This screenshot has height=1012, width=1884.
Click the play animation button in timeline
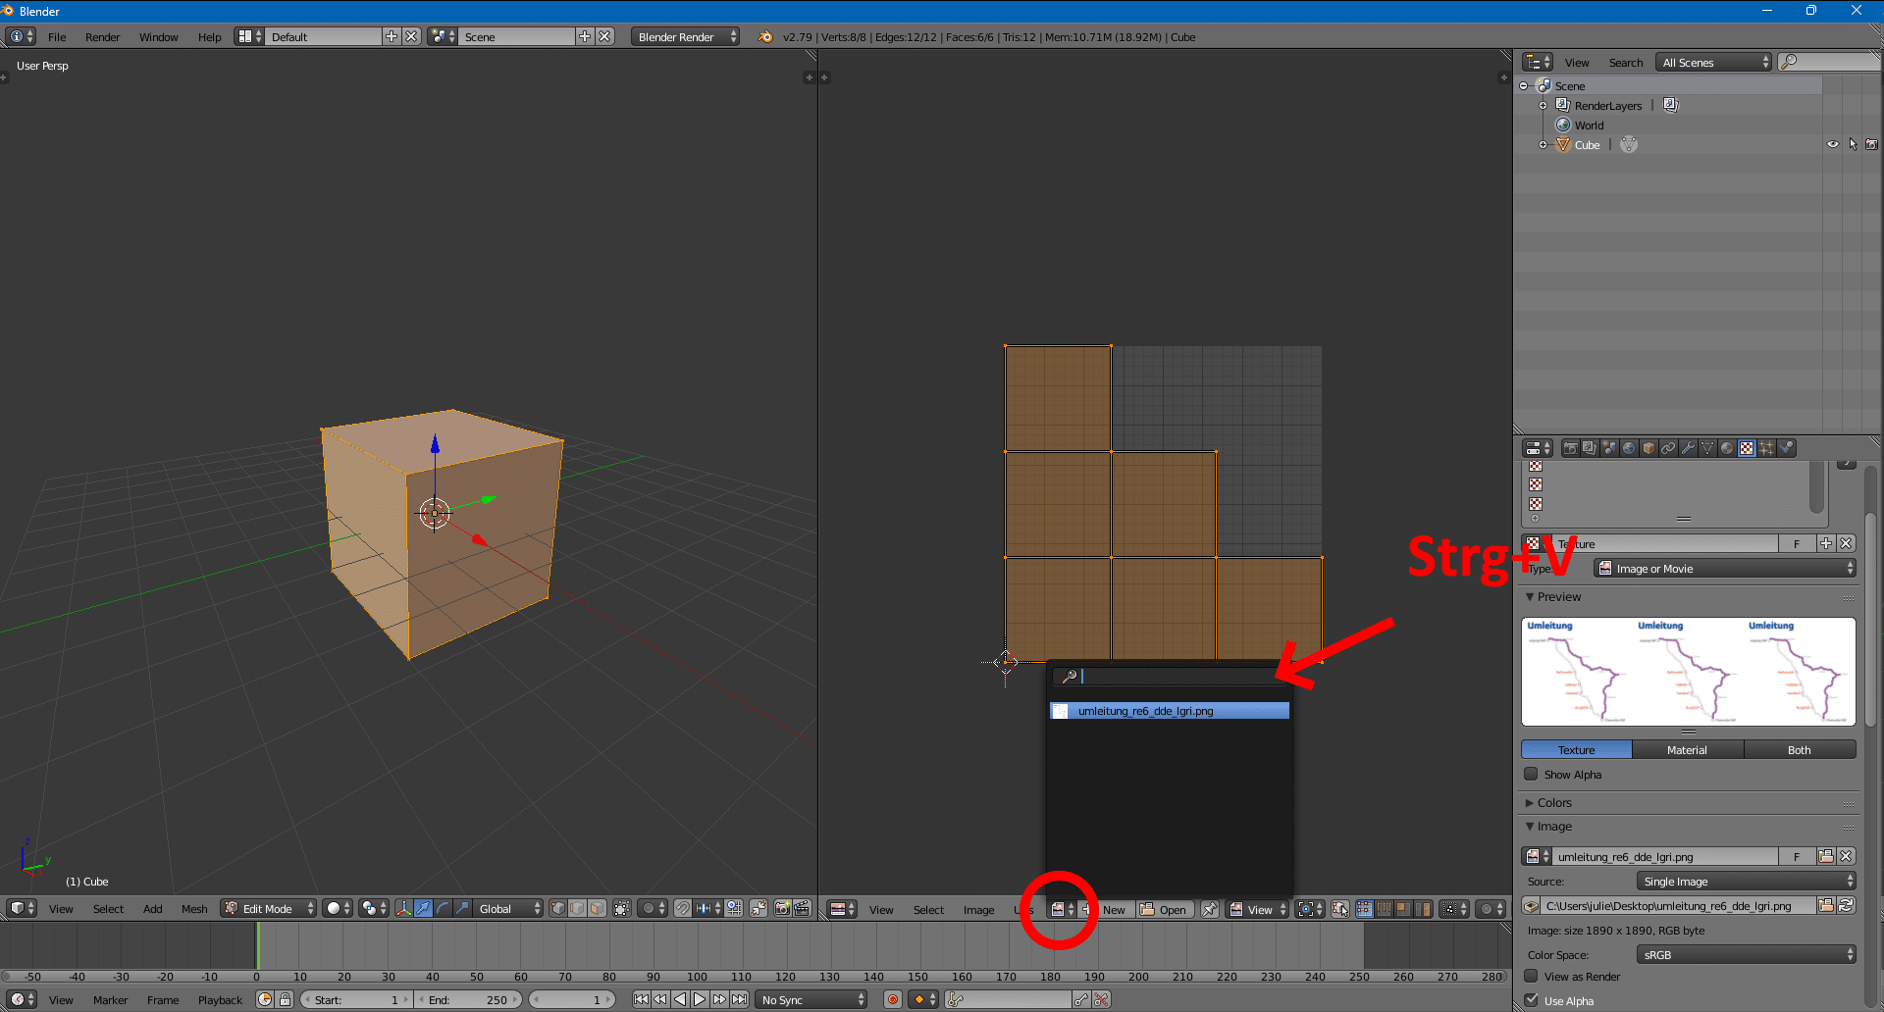(700, 999)
